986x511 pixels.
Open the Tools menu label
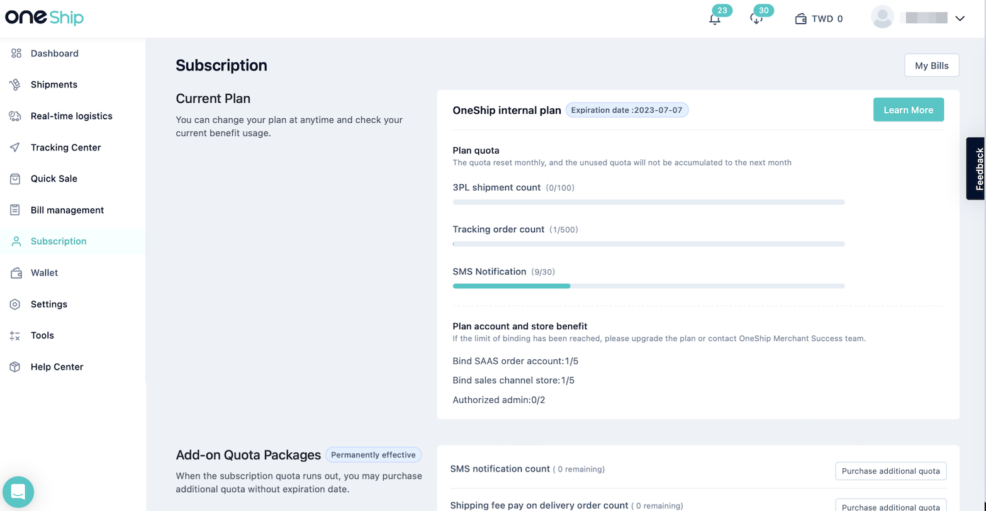42,335
